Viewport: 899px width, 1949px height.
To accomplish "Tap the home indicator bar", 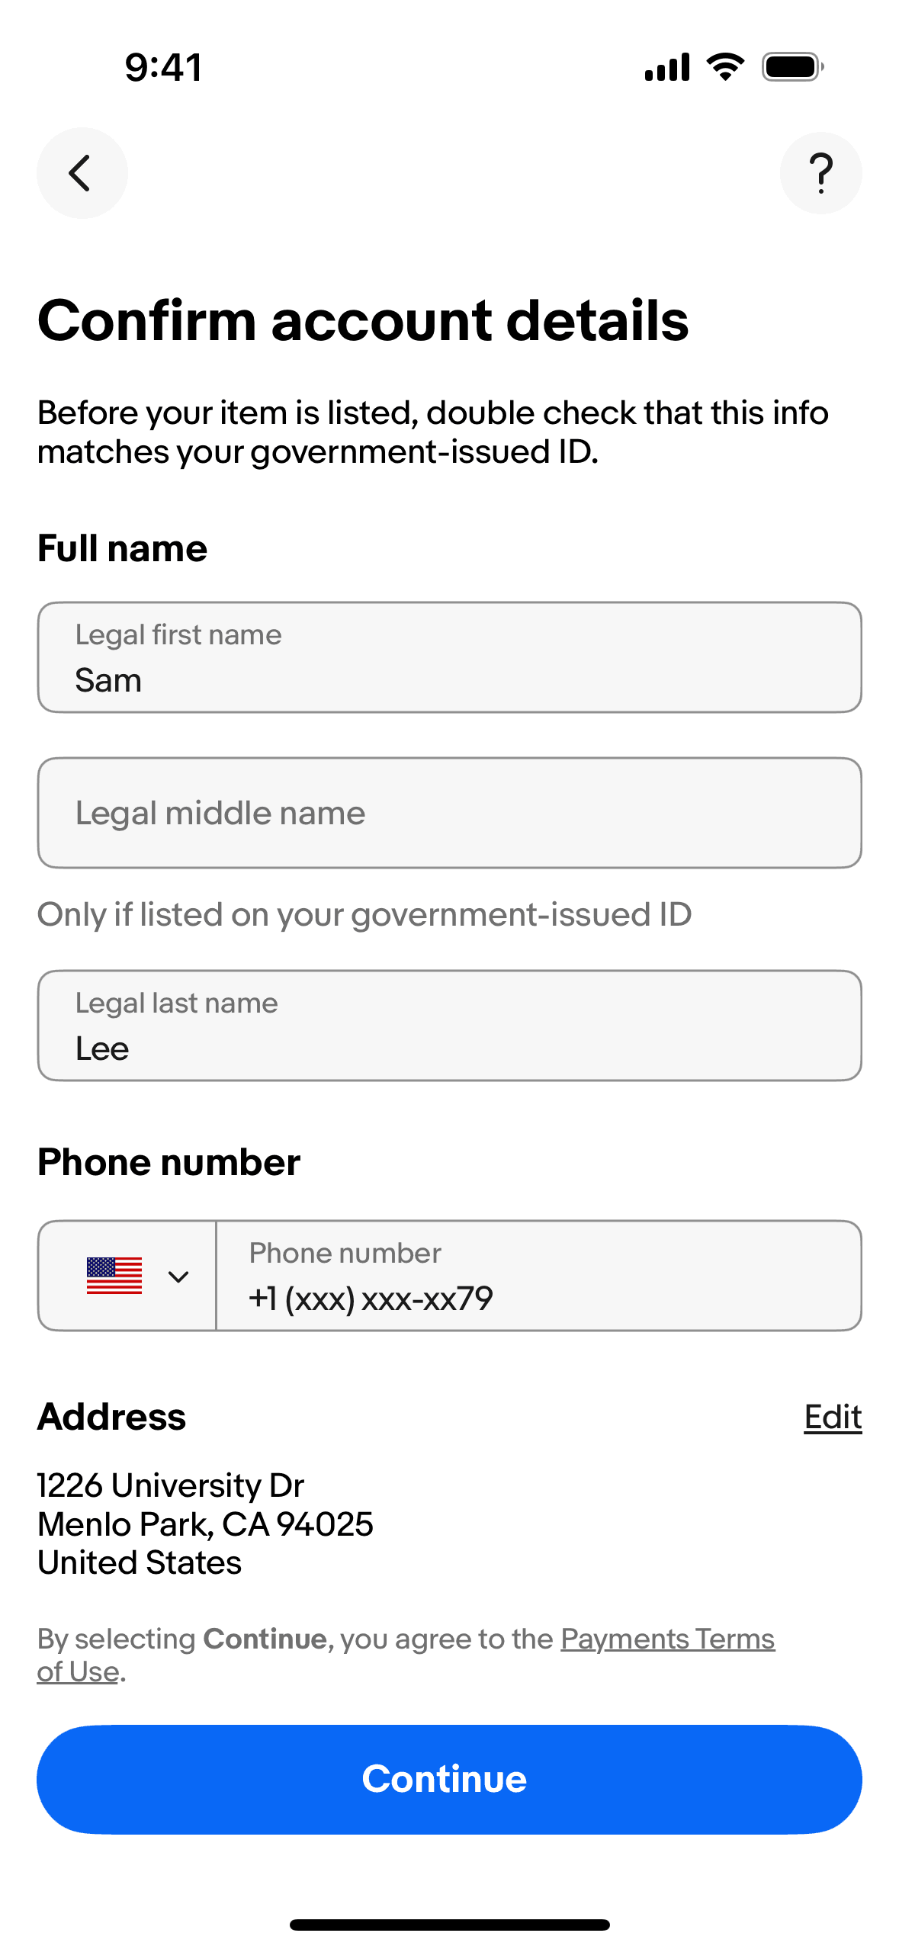I will (449, 1925).
